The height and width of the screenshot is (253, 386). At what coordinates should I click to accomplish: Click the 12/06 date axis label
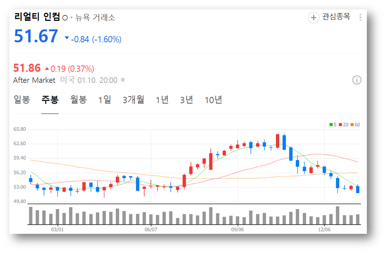(324, 229)
